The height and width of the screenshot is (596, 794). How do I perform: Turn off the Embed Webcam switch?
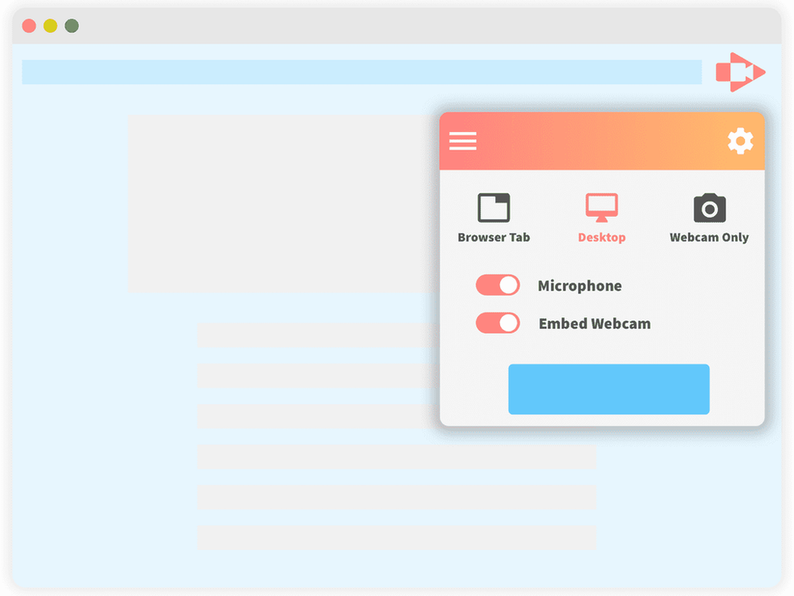pos(498,323)
